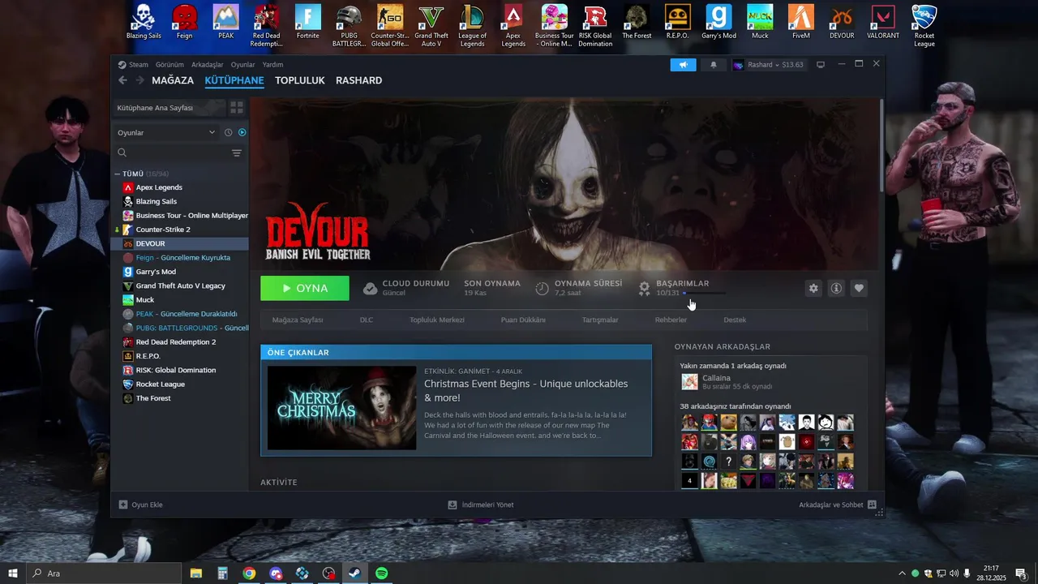Open Kütüphane Ana Sayfası button
This screenshot has height=584, width=1038.
[169, 107]
